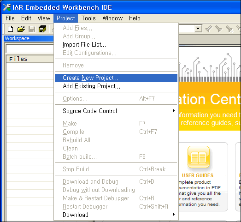Expand the Source Code Control submenu arrow
The image size is (241, 222).
click(x=174, y=110)
